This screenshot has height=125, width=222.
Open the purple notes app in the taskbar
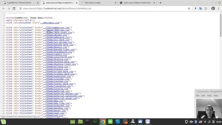[148, 122]
